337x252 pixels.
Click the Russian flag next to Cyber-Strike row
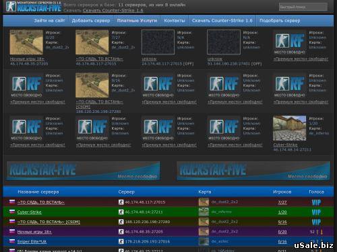(x=12, y=212)
